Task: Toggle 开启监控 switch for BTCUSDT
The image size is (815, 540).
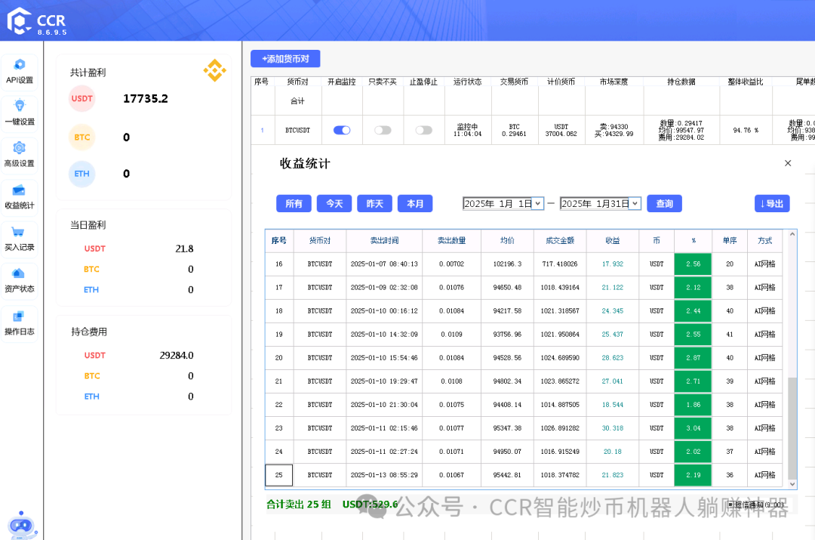Action: [342, 130]
